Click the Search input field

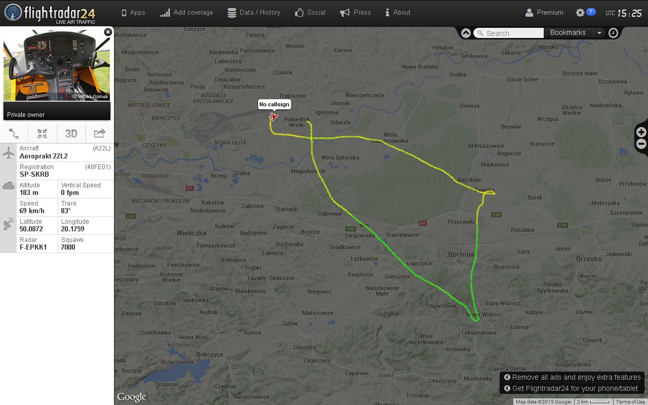coord(509,33)
